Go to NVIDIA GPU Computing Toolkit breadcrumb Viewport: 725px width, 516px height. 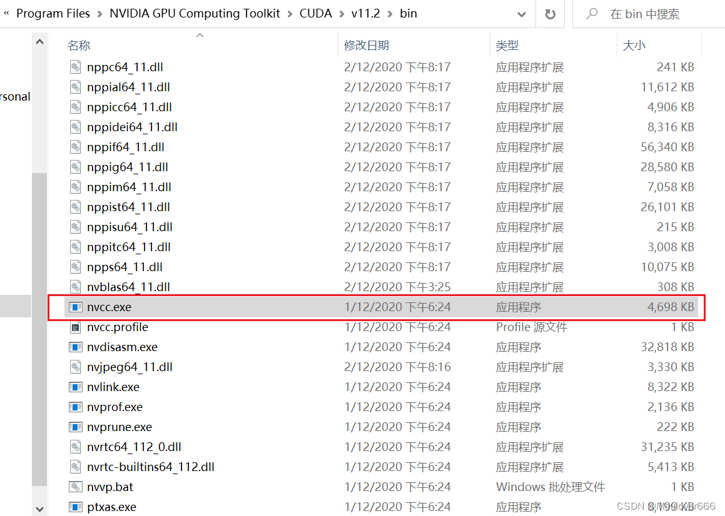click(195, 14)
